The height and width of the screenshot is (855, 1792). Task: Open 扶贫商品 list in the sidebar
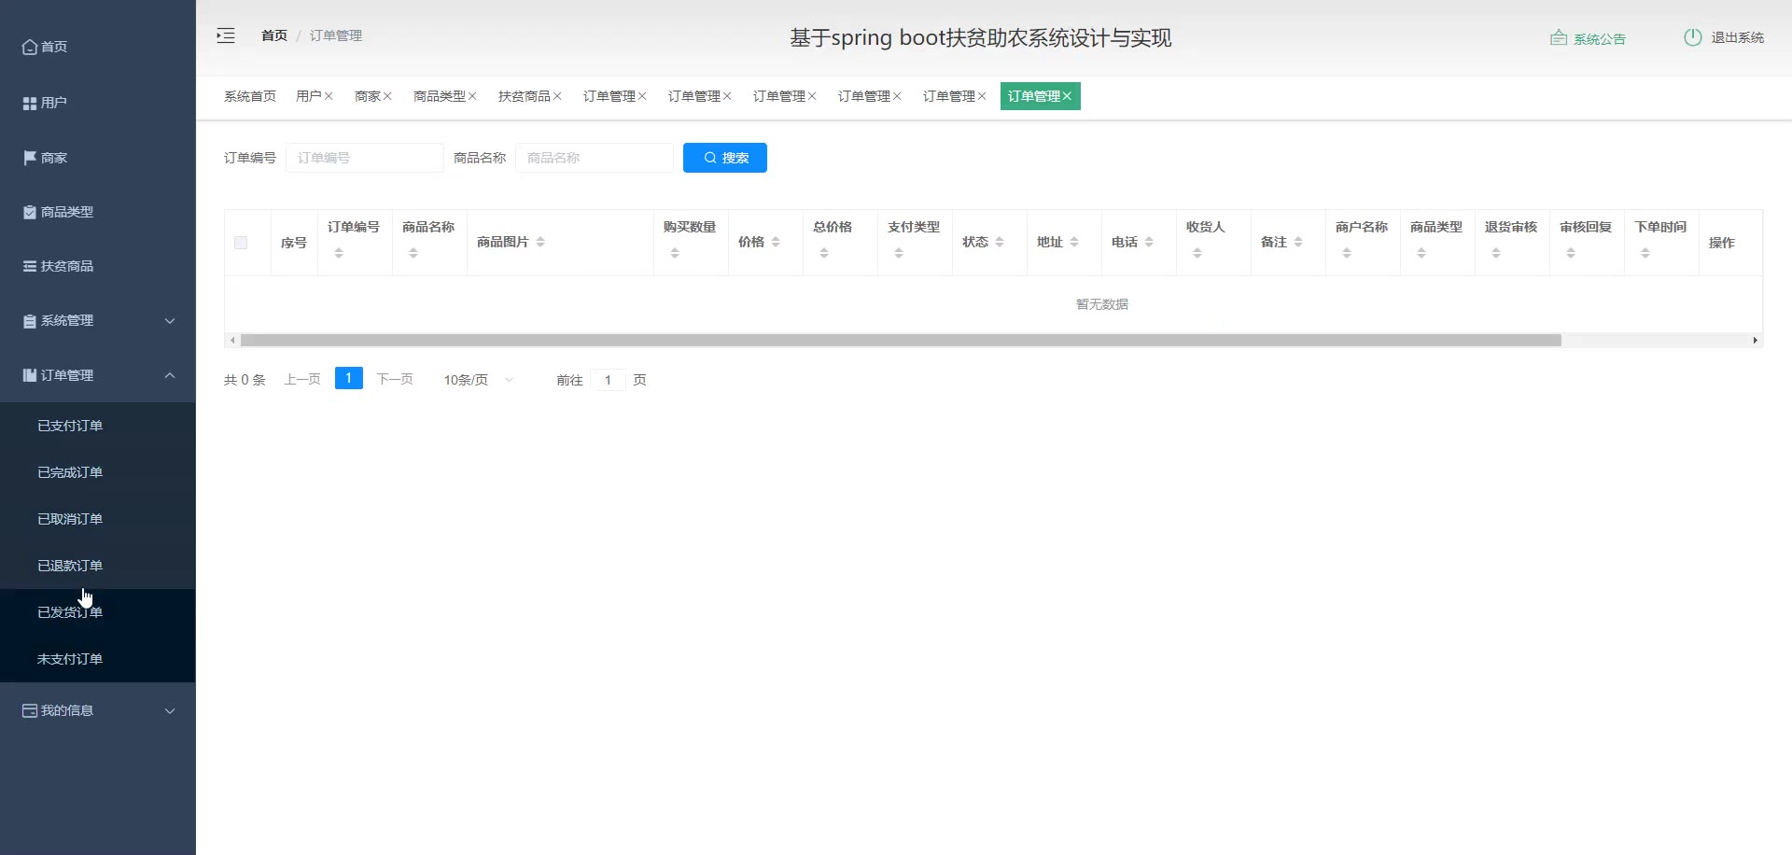[x=58, y=266]
